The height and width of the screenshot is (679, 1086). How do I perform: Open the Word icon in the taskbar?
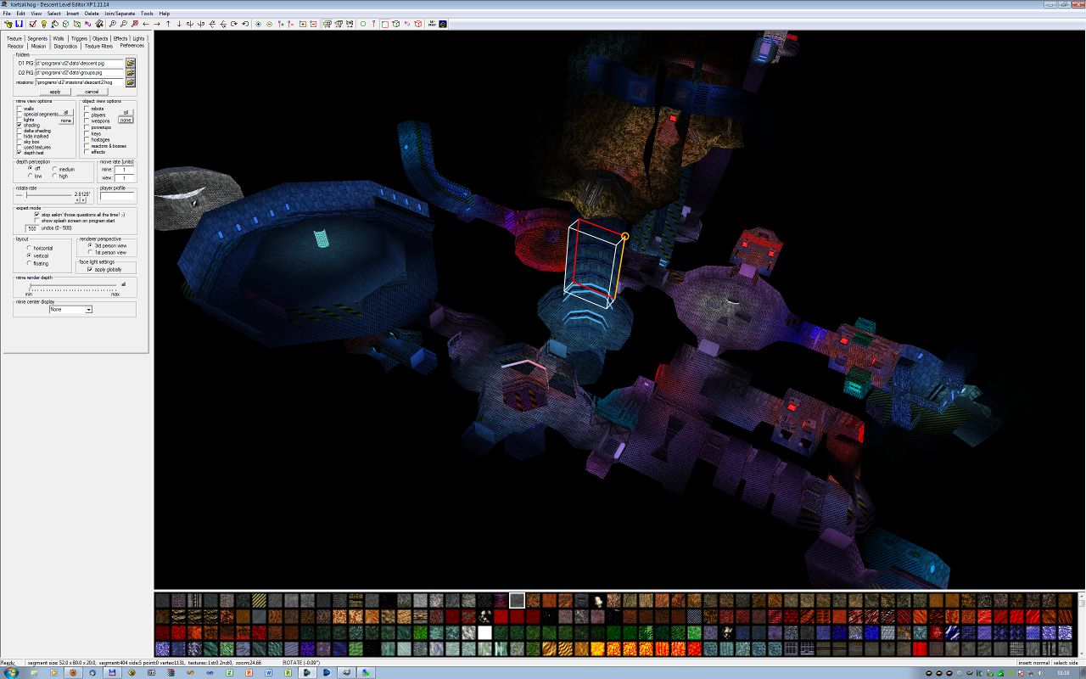click(x=268, y=672)
